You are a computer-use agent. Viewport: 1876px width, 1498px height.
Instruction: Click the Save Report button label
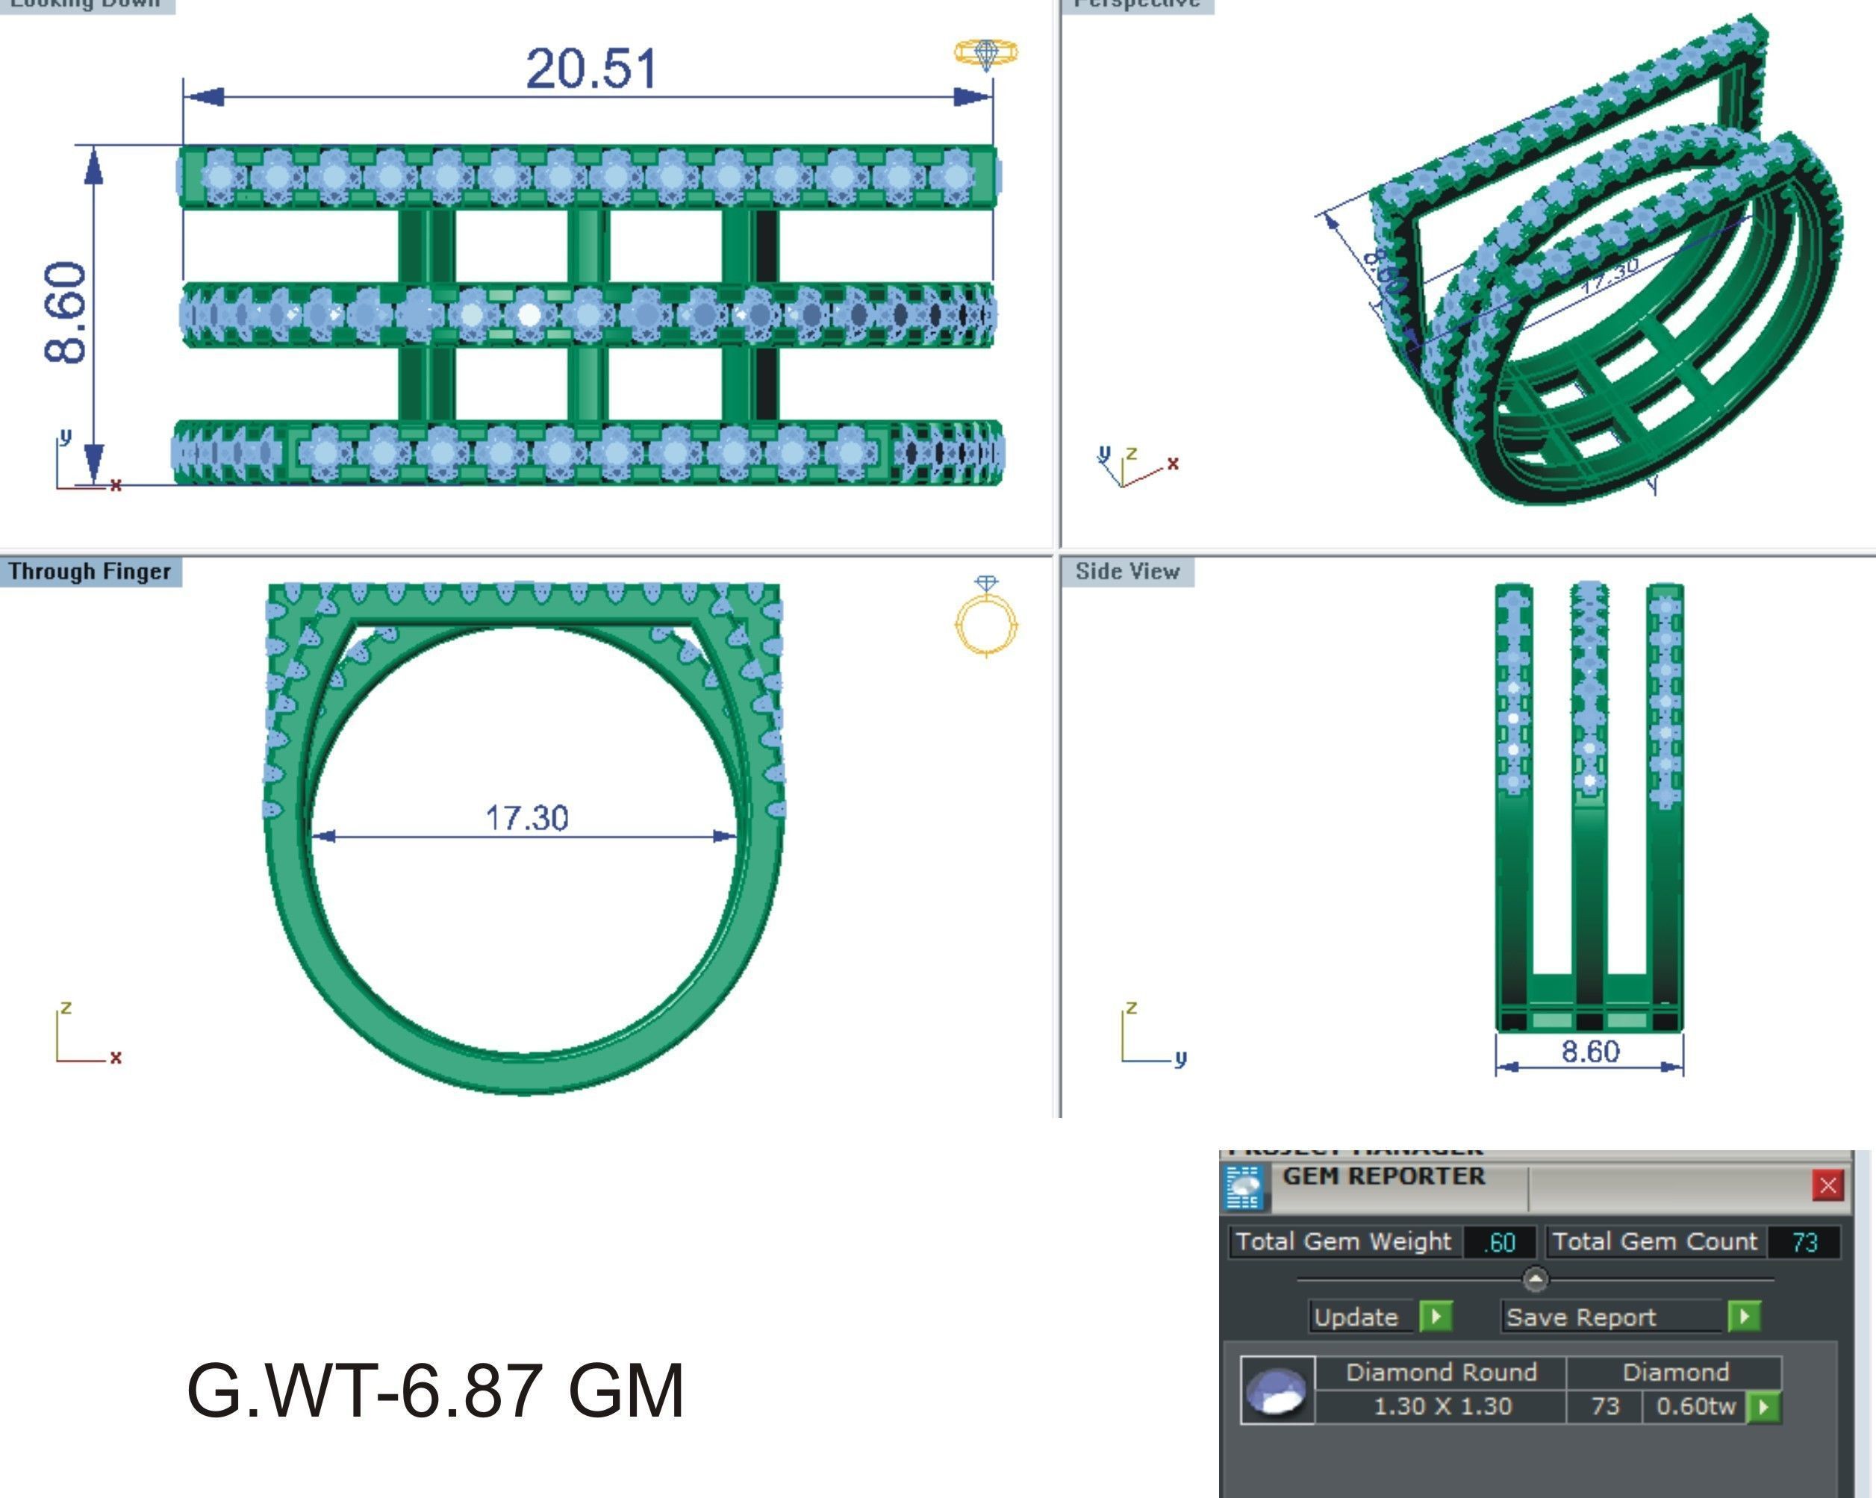tap(1580, 1317)
